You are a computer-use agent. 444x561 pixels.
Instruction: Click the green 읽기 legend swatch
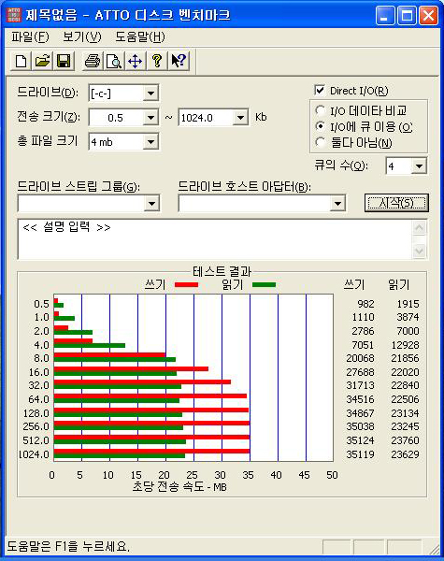pos(264,285)
